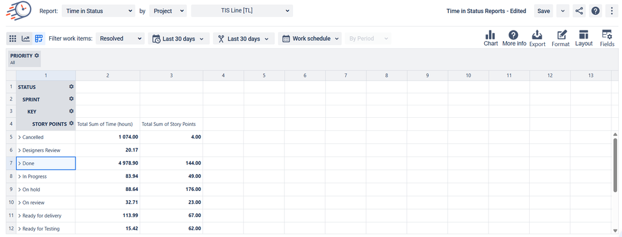622x237 pixels.
Task: Select column header 3
Action: click(171, 75)
